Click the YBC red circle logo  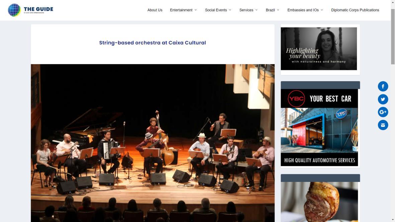click(x=296, y=99)
